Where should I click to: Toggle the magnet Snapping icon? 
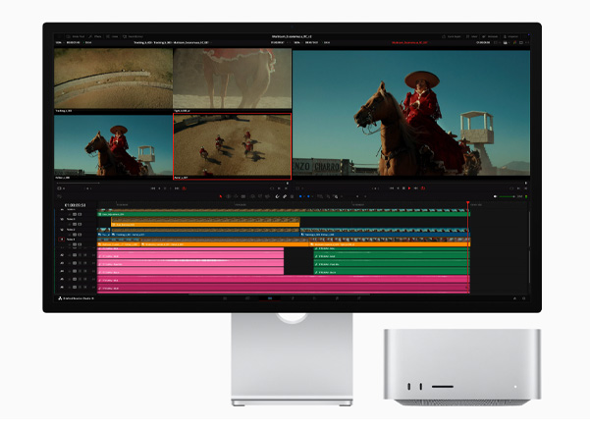pyautogui.click(x=277, y=196)
